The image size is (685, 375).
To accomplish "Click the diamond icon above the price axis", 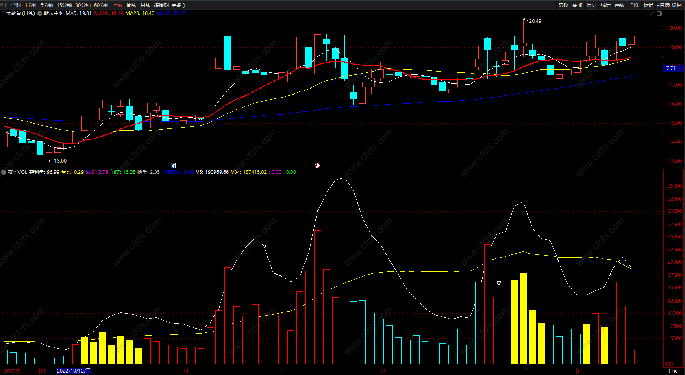I will 652,13.
